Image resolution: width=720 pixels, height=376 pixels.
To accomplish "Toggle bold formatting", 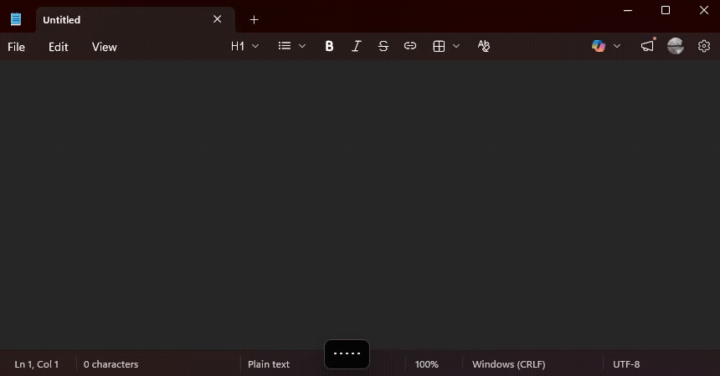I will 329,46.
